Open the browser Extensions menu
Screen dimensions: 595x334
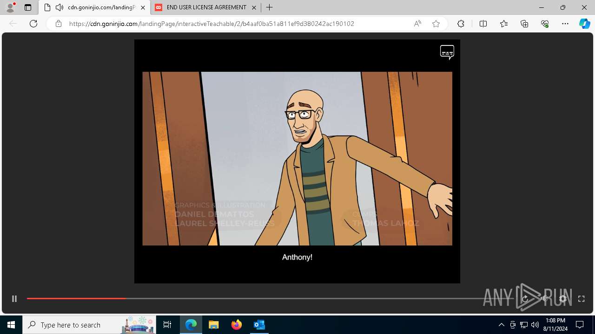click(x=461, y=24)
